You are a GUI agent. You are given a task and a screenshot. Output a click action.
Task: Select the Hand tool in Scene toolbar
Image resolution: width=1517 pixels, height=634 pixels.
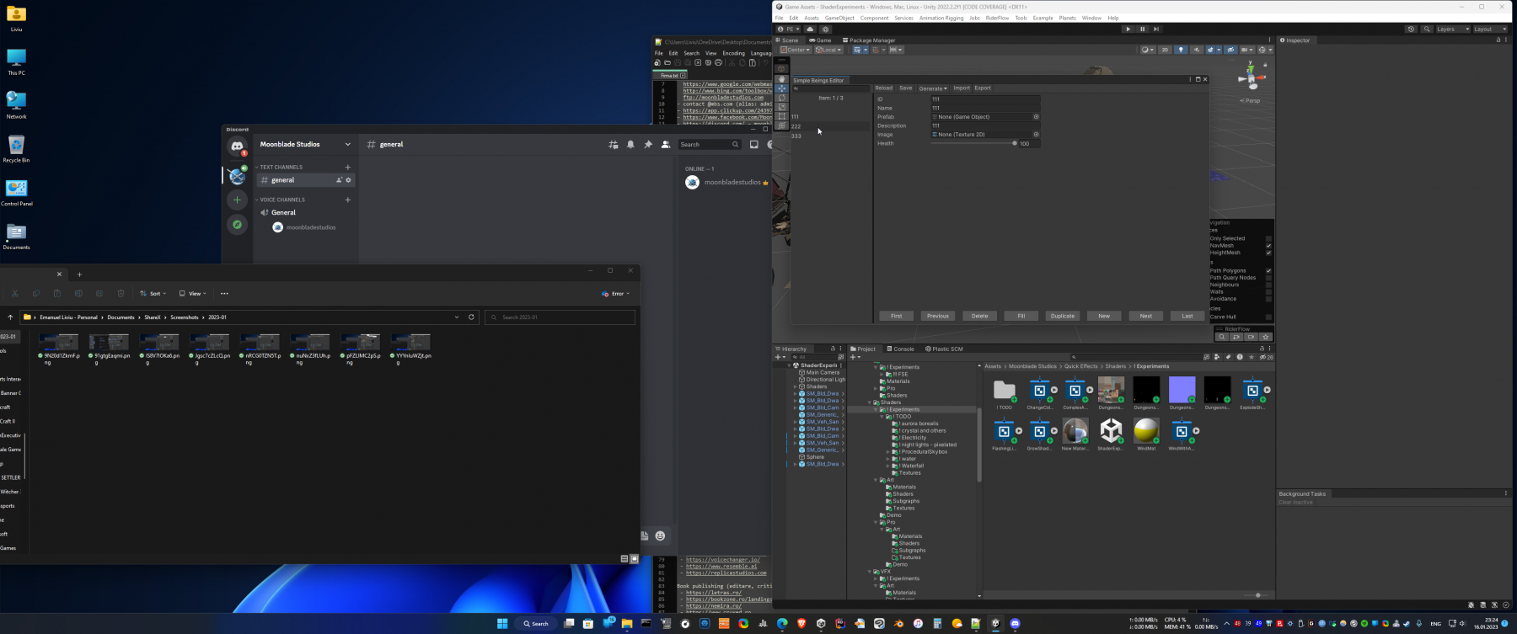[x=781, y=79]
